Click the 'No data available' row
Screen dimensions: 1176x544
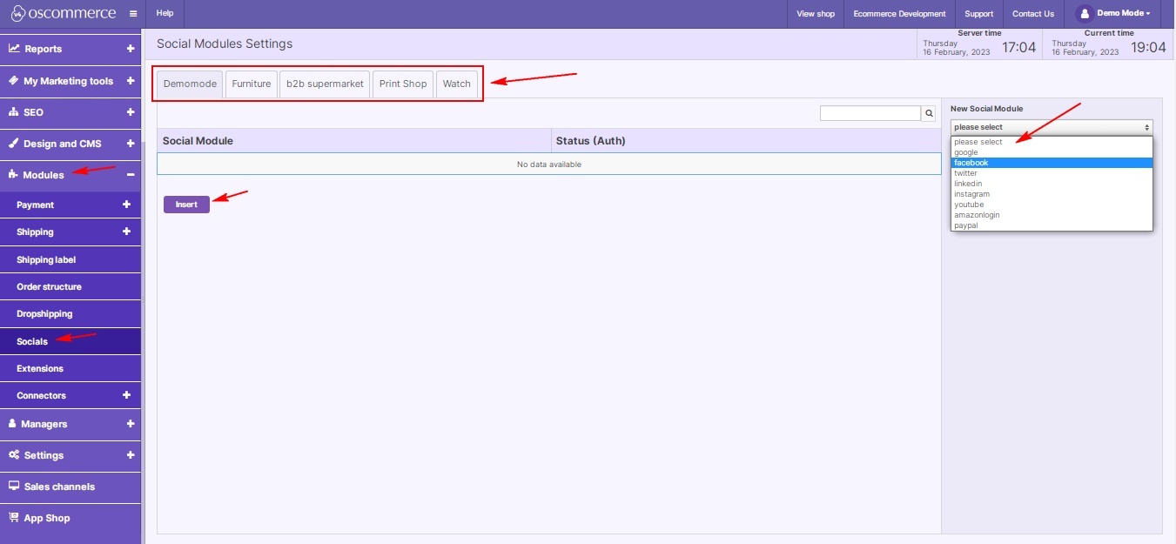tap(549, 165)
